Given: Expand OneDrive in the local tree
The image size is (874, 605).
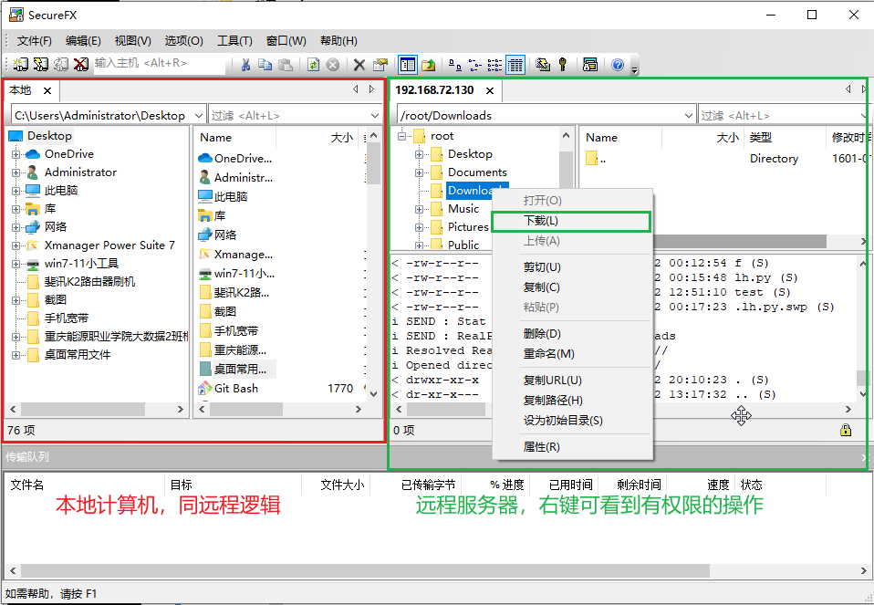Looking at the screenshot, I should 16,154.
